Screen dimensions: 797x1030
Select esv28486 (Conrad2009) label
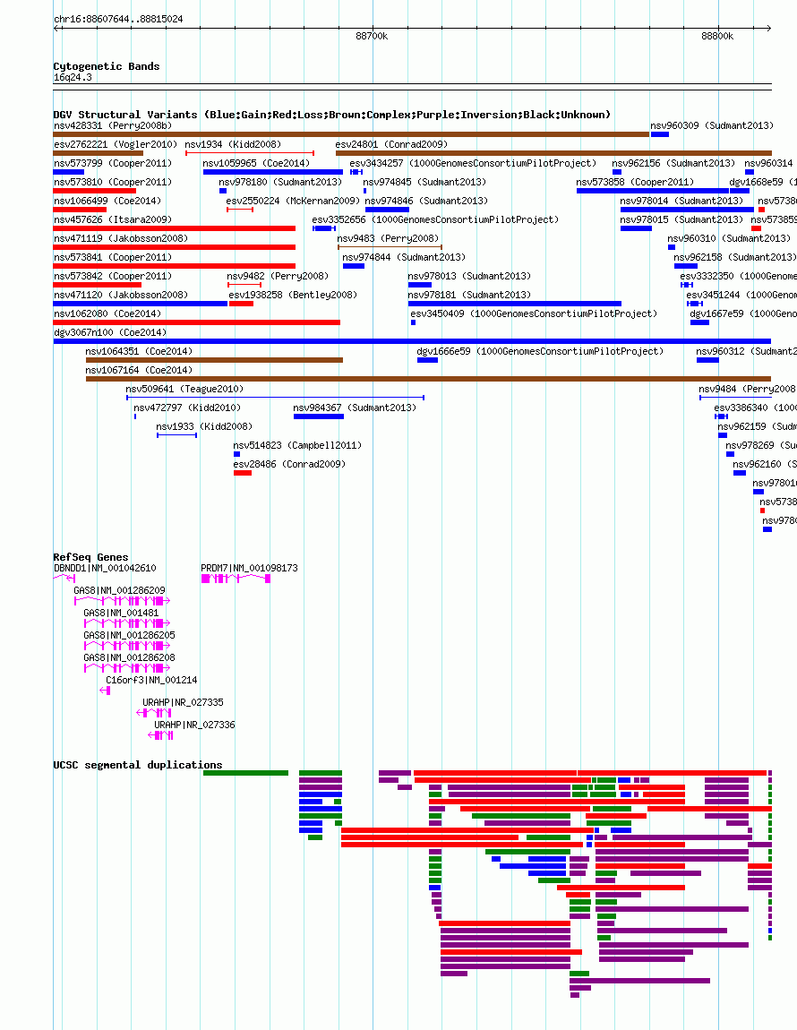click(289, 465)
